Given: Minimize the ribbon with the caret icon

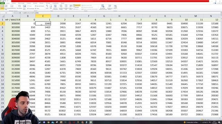Looking at the screenshot, I should click(214, 3).
